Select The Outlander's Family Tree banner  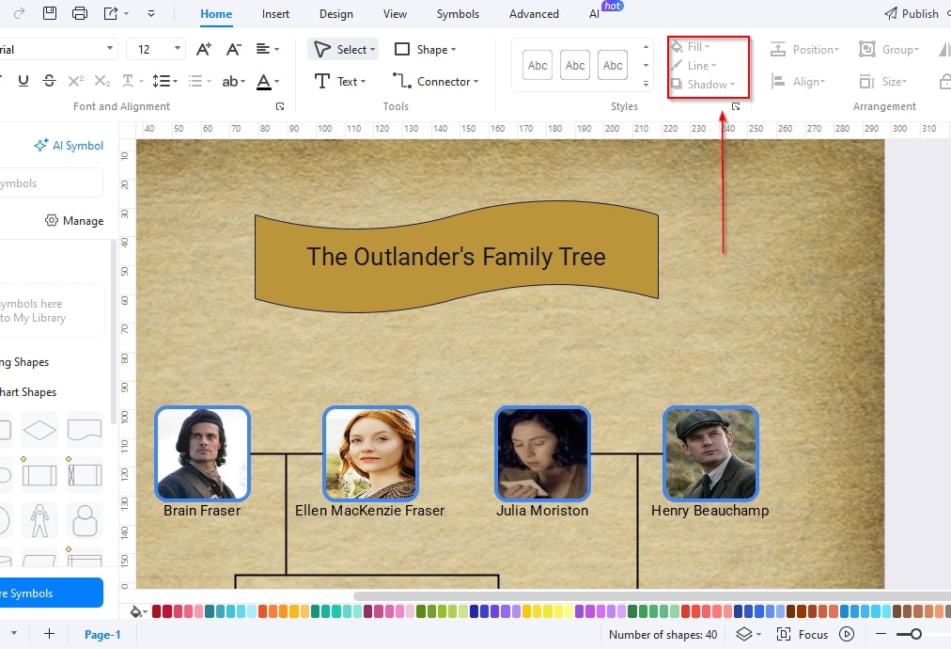[x=456, y=256]
